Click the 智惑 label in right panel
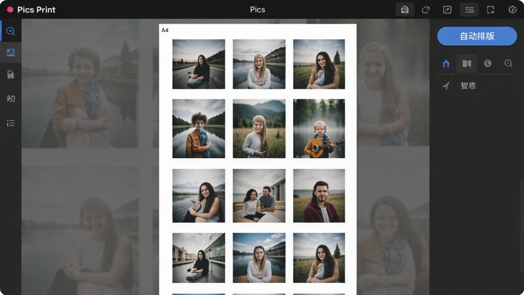The width and height of the screenshot is (524, 295). coord(468,86)
